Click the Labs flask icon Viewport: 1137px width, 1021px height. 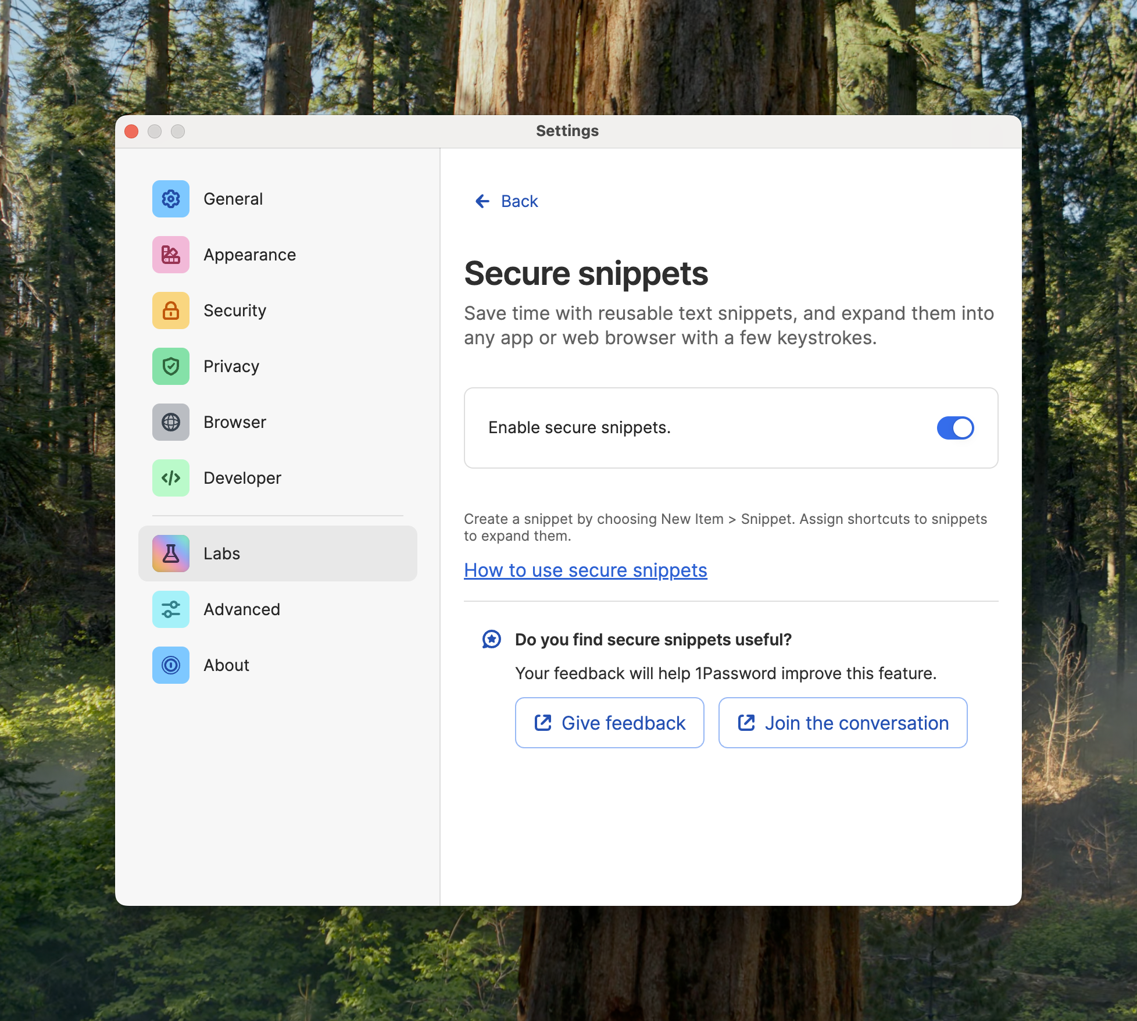171,554
